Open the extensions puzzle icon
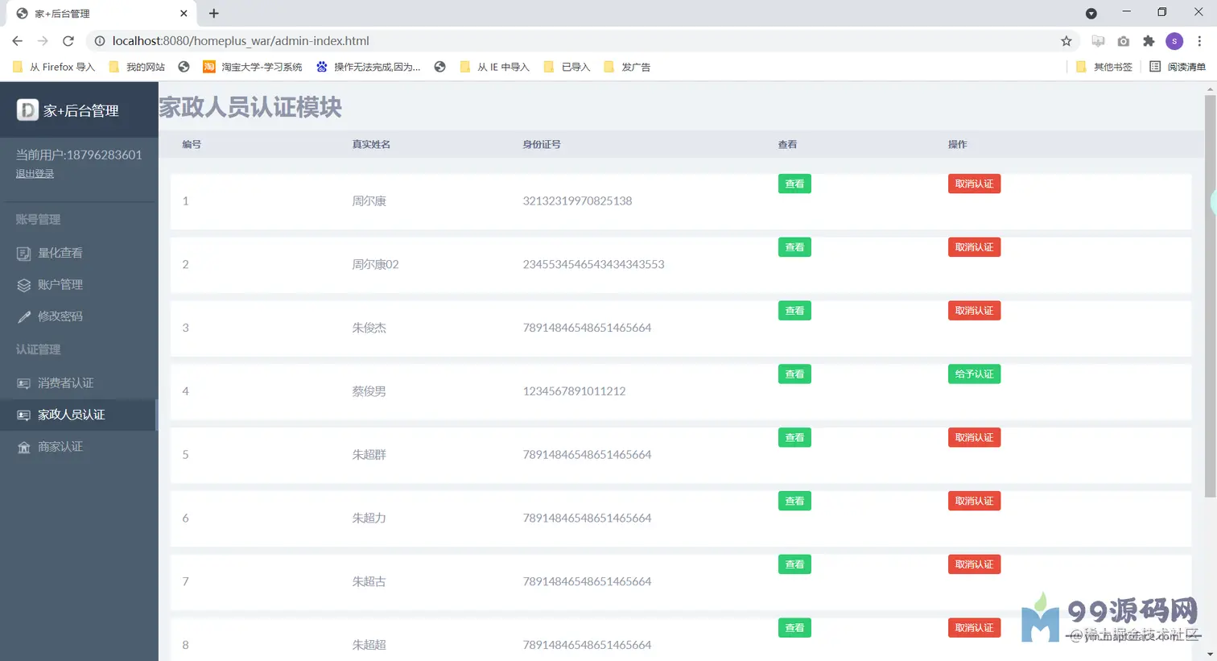Screen dimensions: 1217x661 click(1149, 41)
